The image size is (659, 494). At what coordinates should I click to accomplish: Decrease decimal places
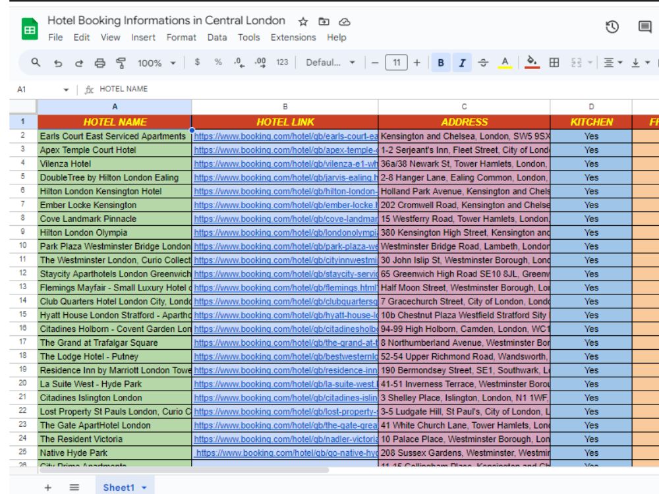point(239,63)
